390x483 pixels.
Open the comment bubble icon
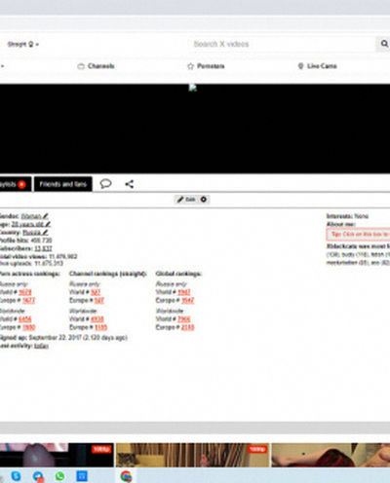click(105, 184)
